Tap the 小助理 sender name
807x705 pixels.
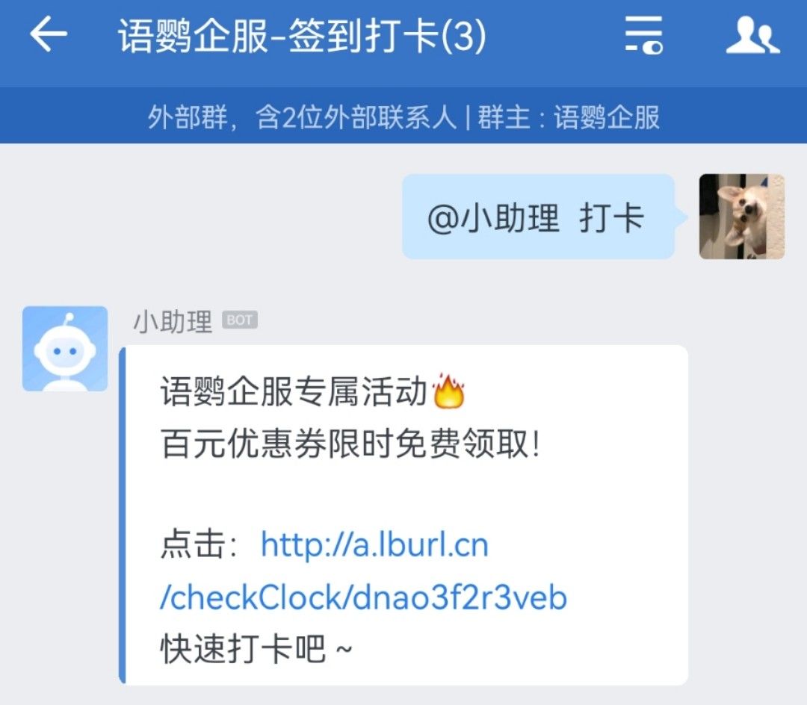coord(173,321)
